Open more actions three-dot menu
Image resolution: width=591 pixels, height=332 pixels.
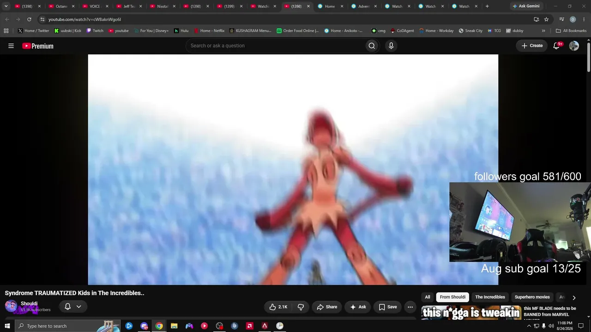point(410,307)
